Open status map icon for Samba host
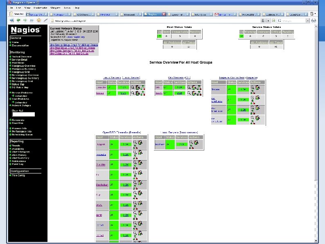This screenshot has height=244, width=325. [143, 93]
